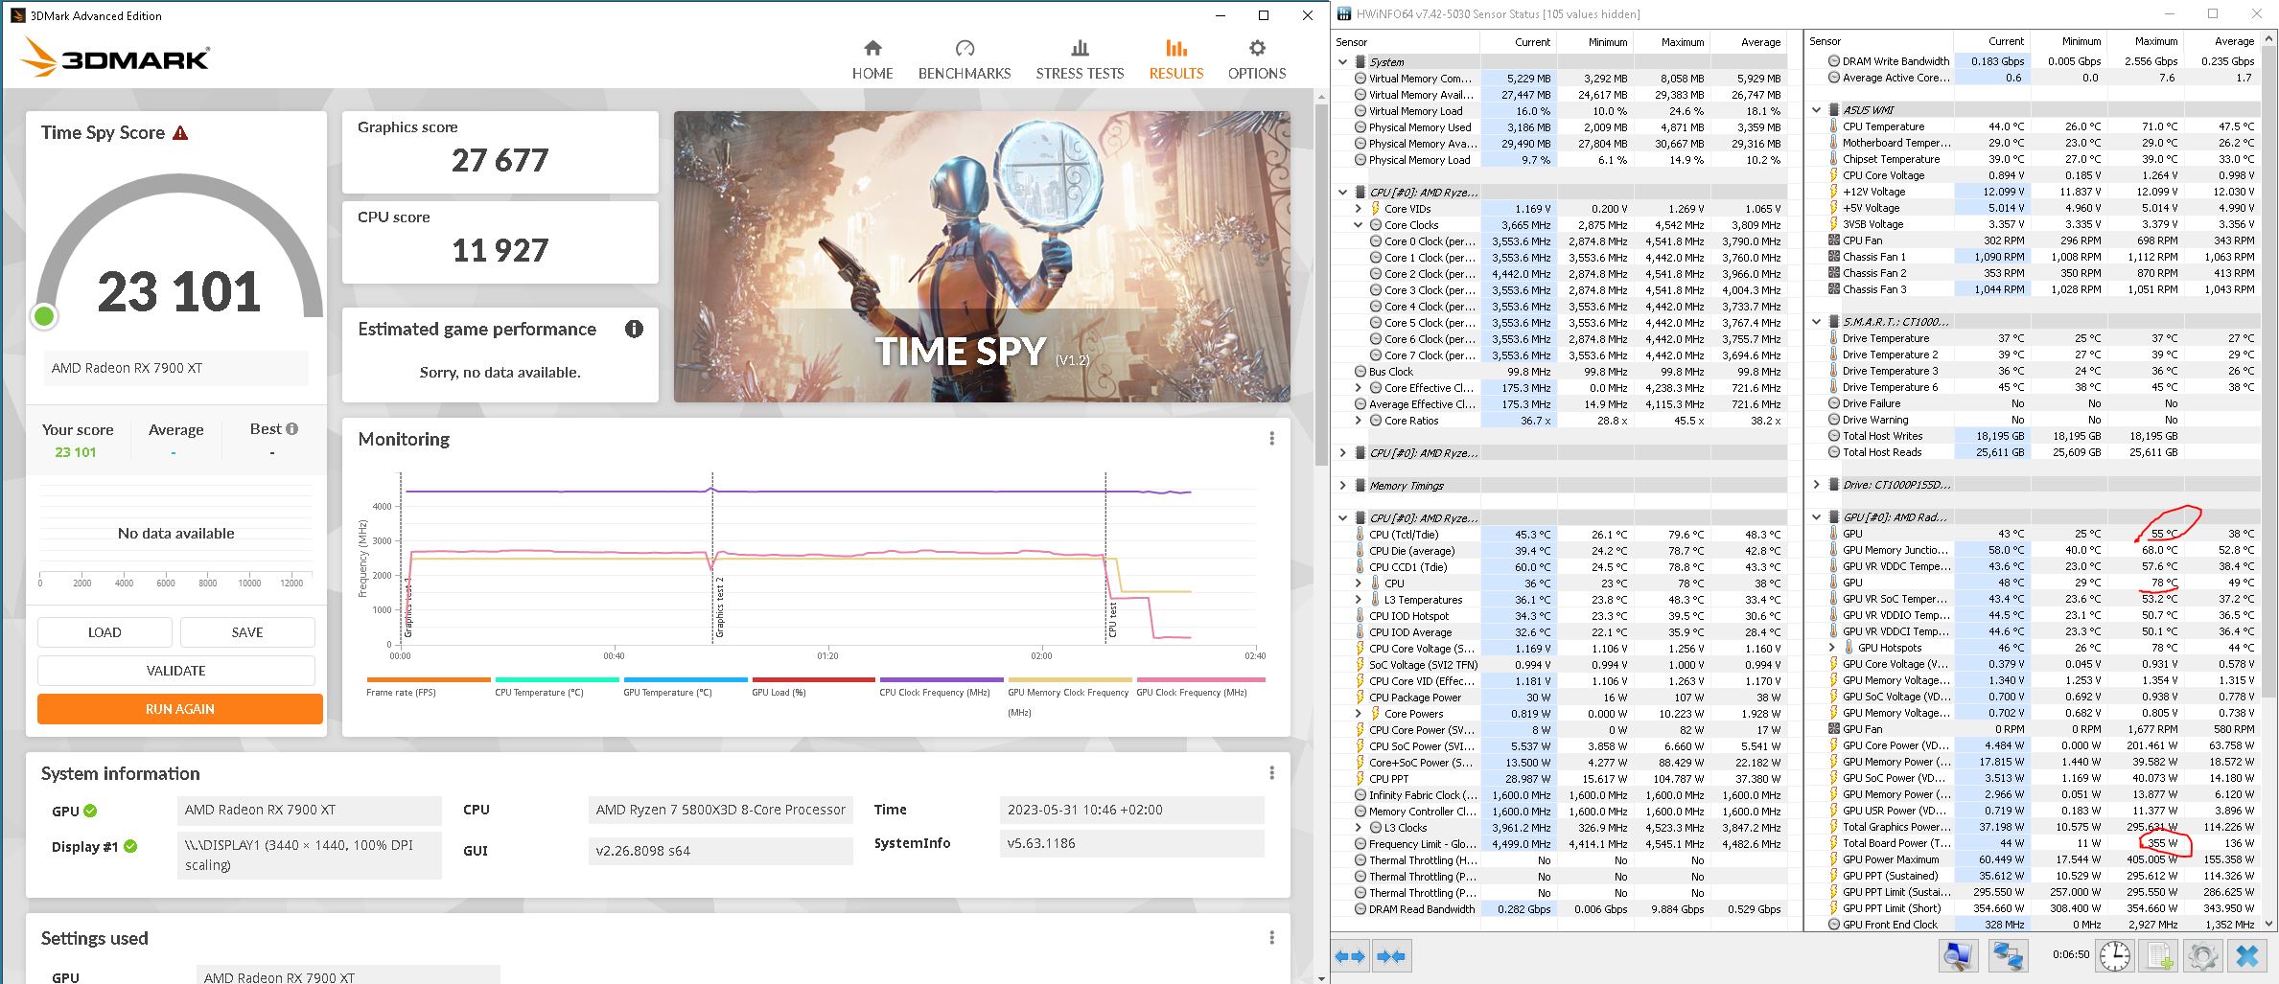Select the Chassis Fan 1 sensor row
2279x984 pixels.
point(2034,257)
